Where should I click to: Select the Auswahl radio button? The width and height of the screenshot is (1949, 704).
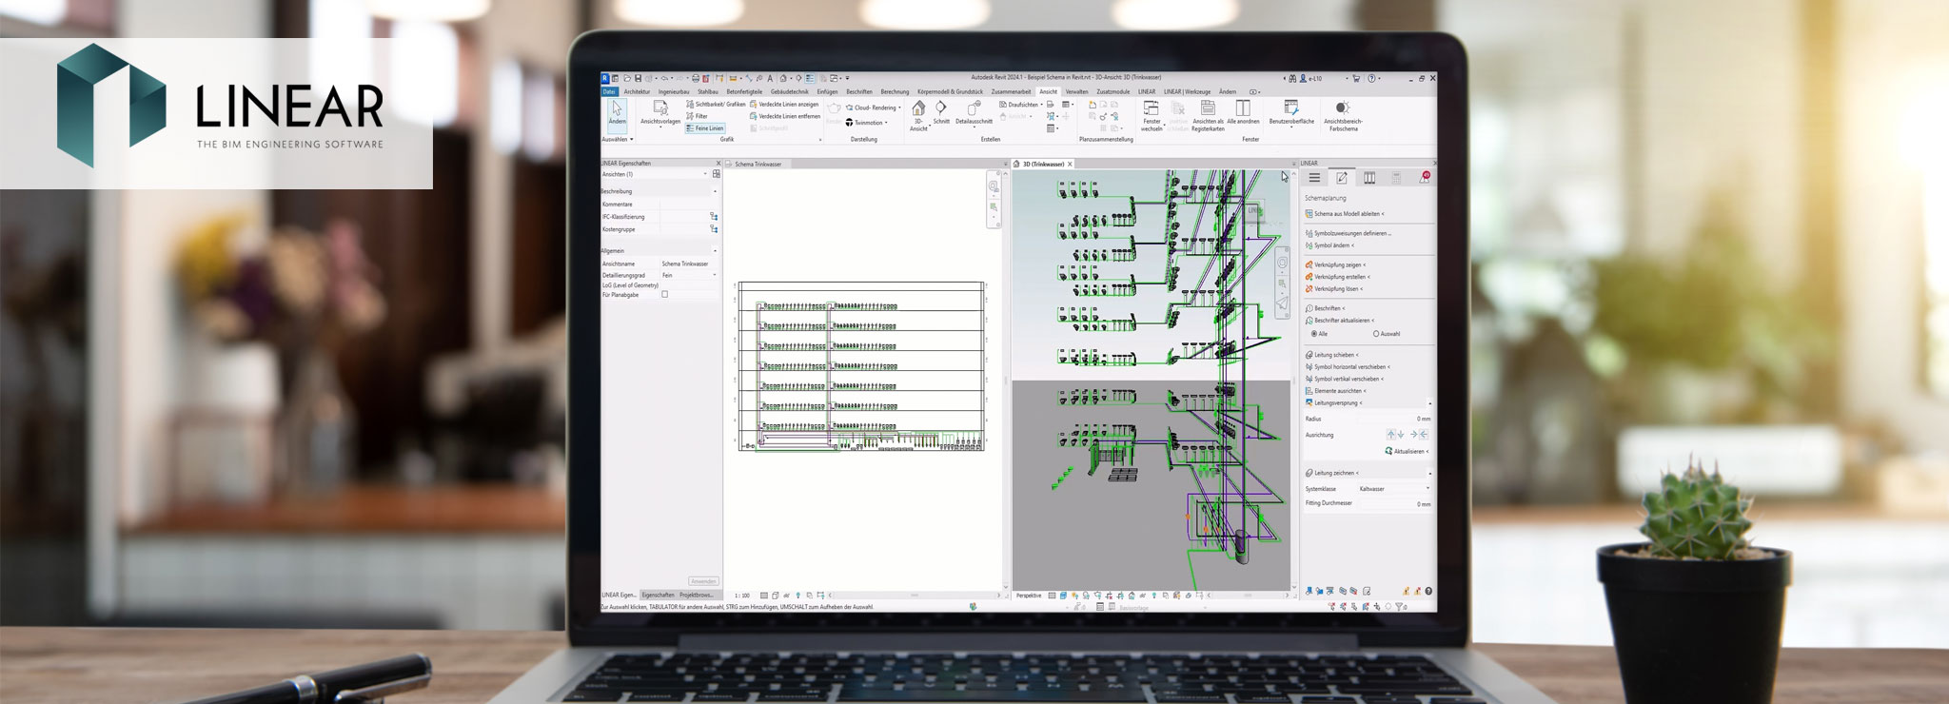(1376, 334)
